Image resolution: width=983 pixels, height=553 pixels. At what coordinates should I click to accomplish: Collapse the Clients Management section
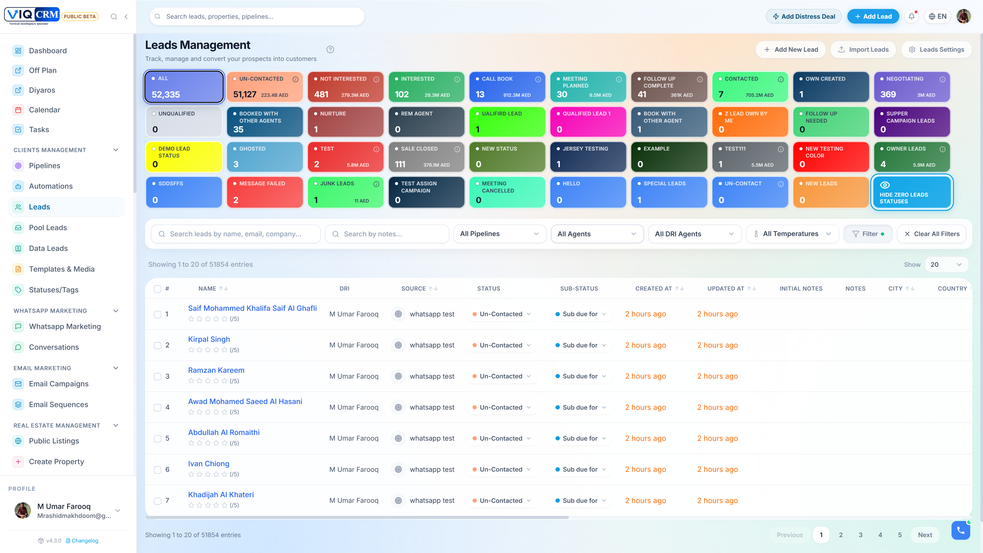click(x=116, y=150)
